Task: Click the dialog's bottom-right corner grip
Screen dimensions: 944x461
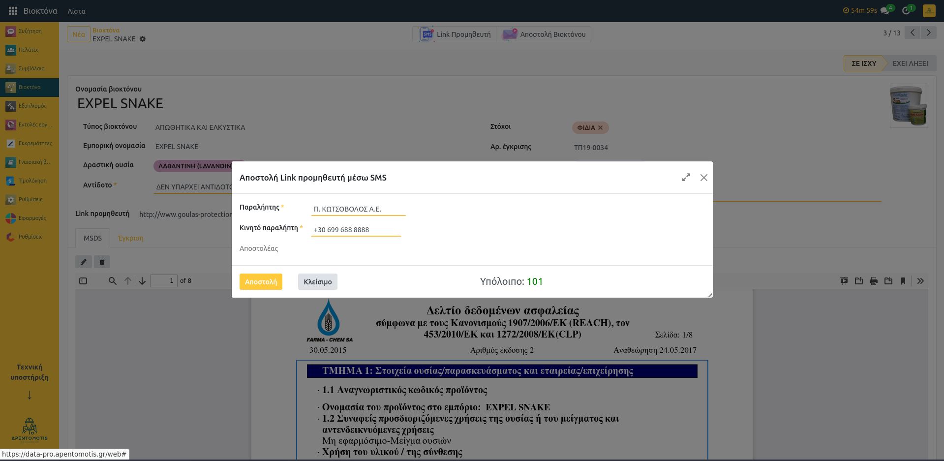Action: pyautogui.click(x=710, y=295)
